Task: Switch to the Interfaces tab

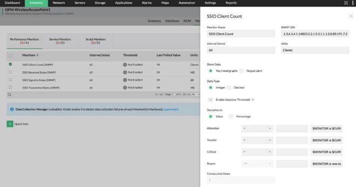Action: (172, 21)
